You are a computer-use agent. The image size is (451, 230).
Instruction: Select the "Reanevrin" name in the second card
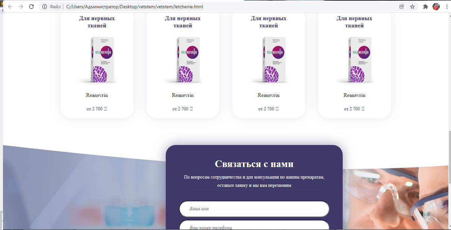click(183, 95)
